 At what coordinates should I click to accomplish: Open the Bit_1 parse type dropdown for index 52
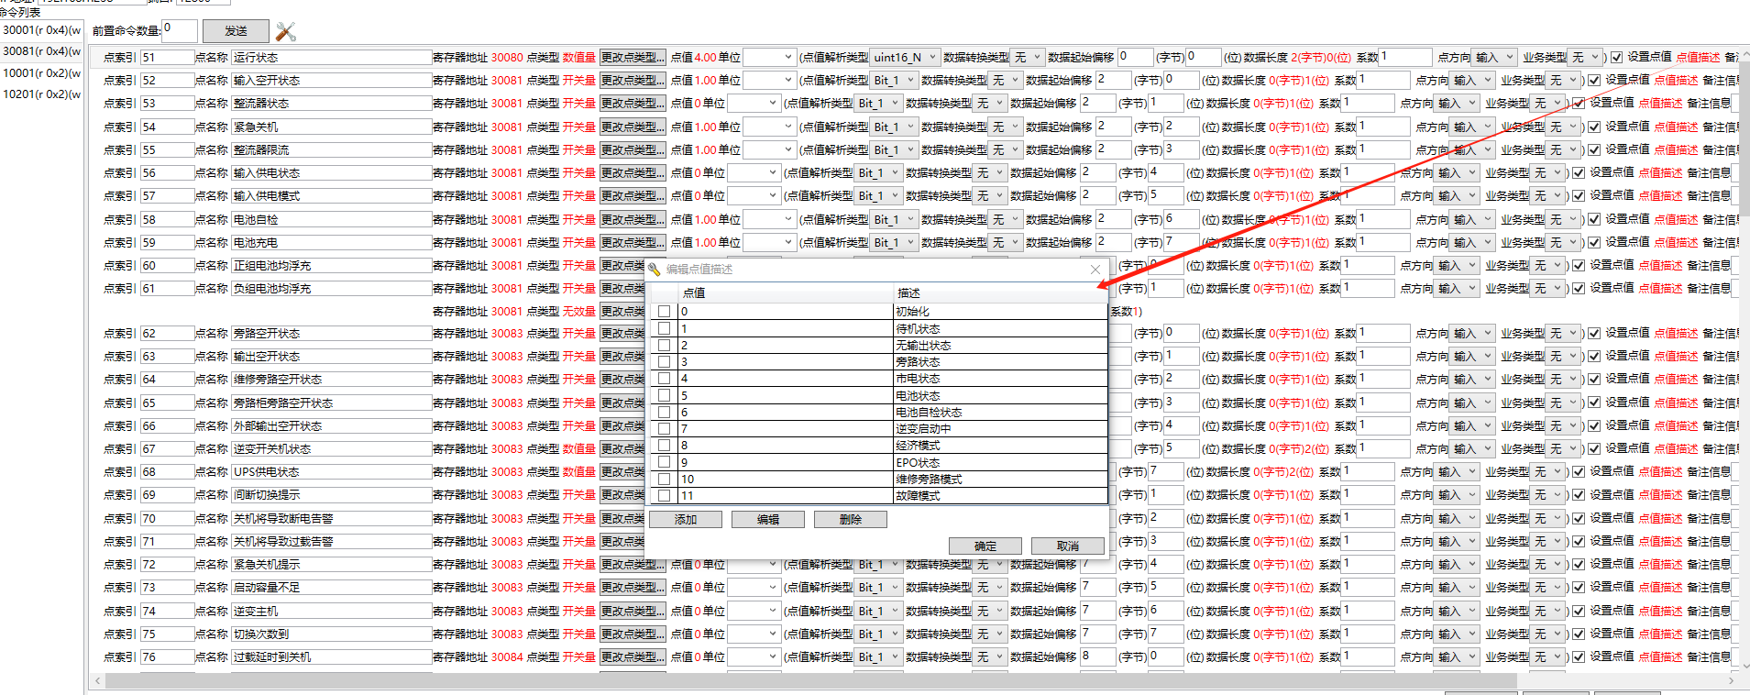tap(894, 80)
